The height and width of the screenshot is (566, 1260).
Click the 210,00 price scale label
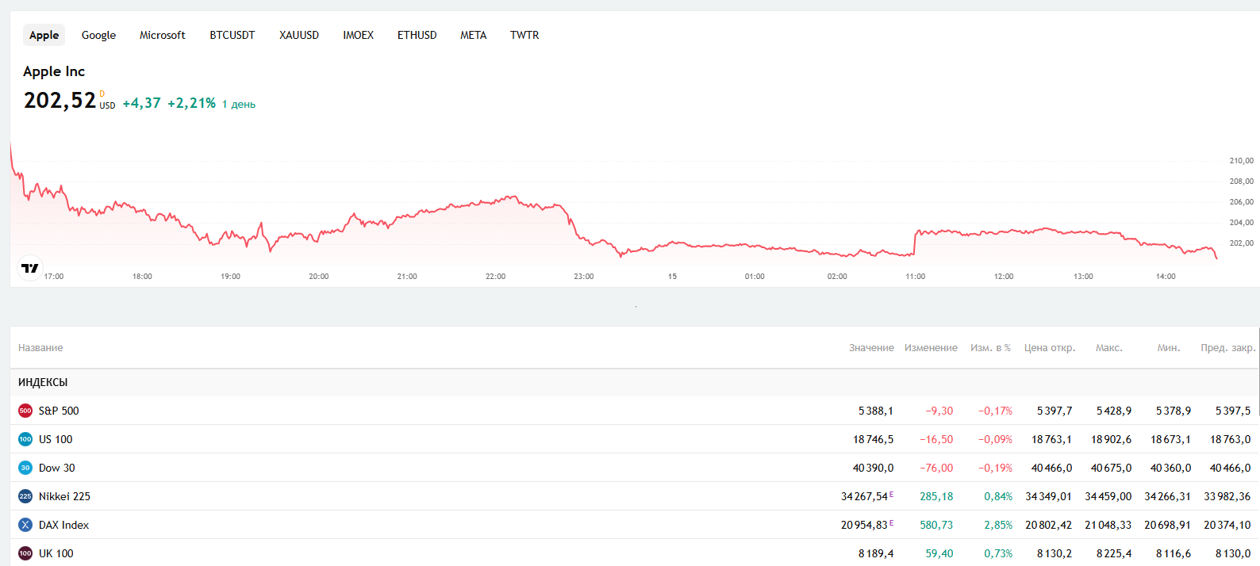(1242, 161)
